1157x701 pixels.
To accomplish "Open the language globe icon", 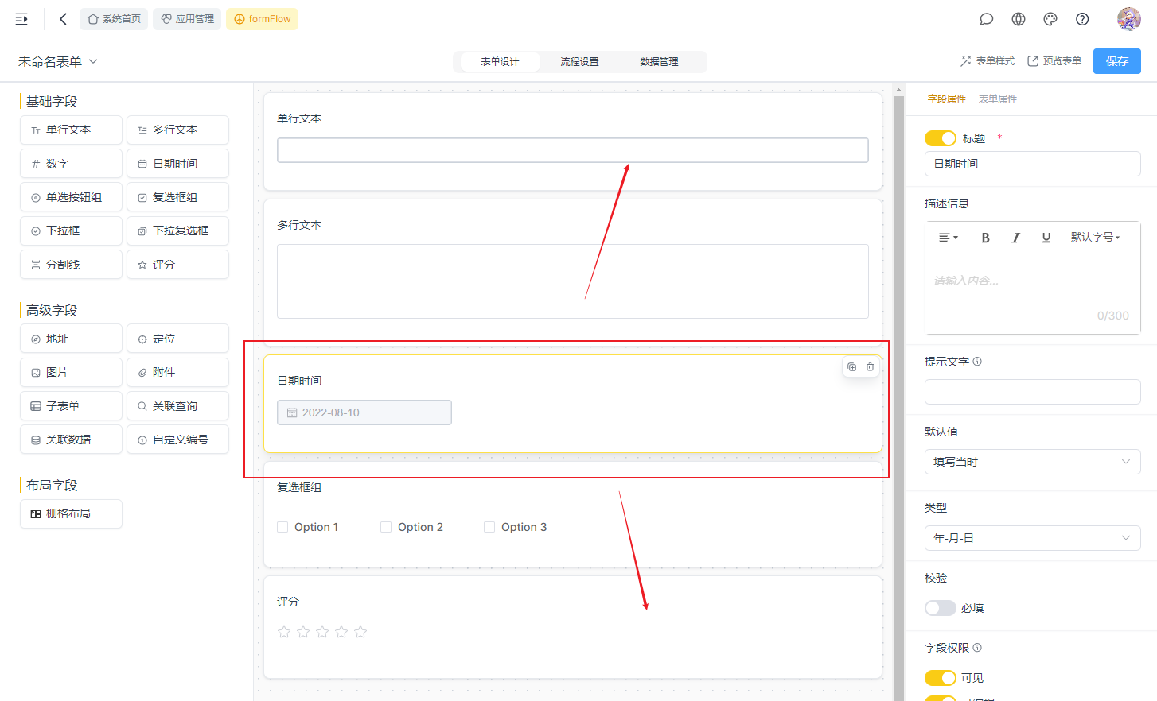I will [x=1019, y=19].
